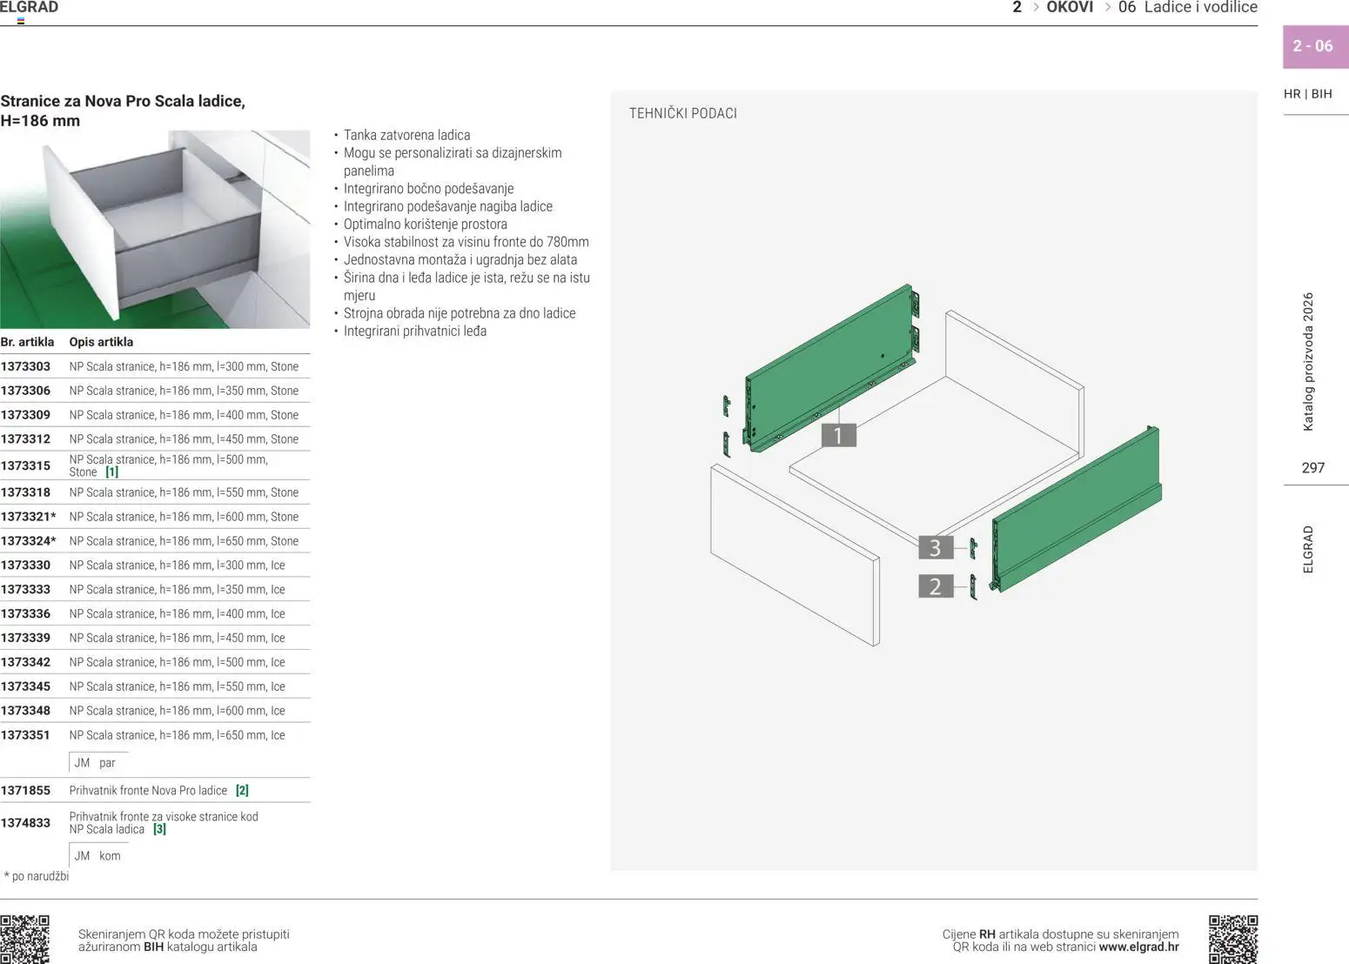Image resolution: width=1349 pixels, height=964 pixels.
Task: Scan the bottom-left QR code
Action: coord(27,940)
